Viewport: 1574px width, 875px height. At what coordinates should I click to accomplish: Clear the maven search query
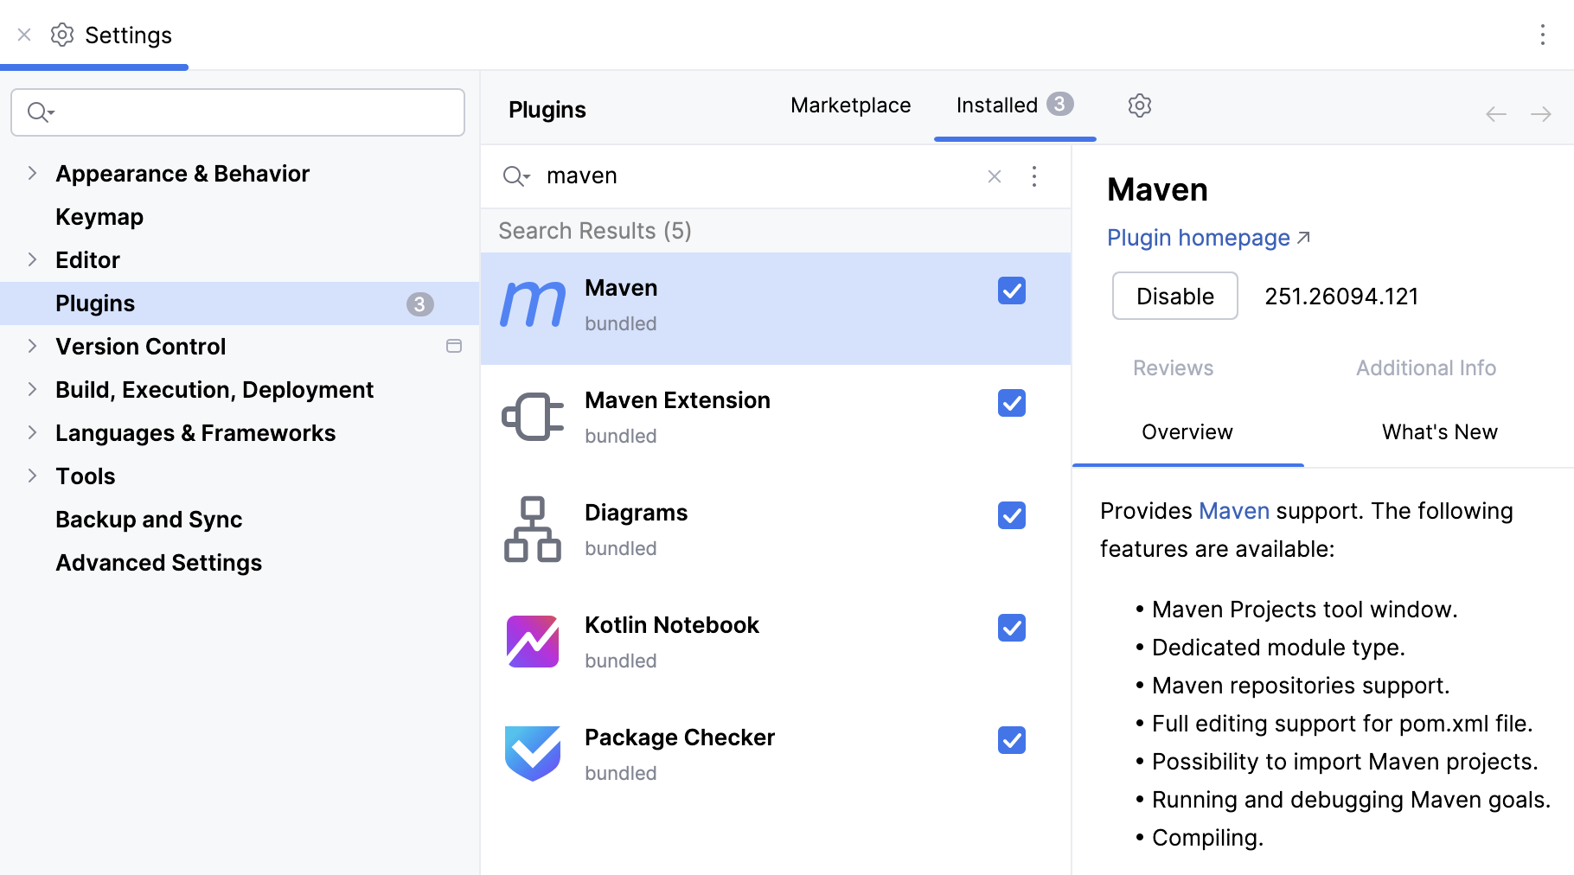[x=994, y=176]
